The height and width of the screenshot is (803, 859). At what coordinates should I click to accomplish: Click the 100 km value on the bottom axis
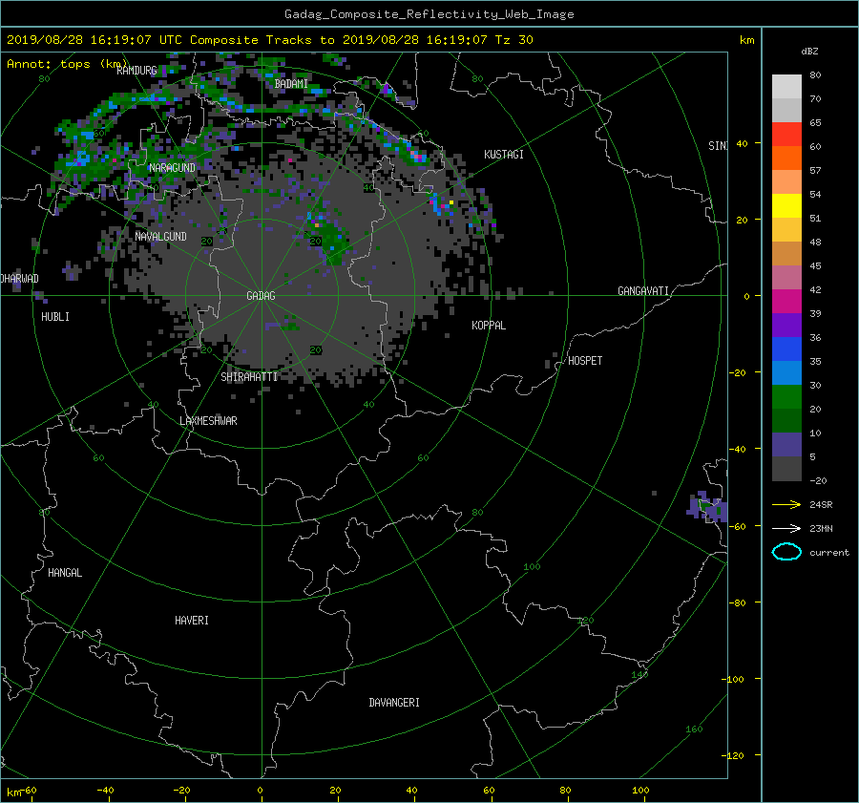pyautogui.click(x=640, y=791)
